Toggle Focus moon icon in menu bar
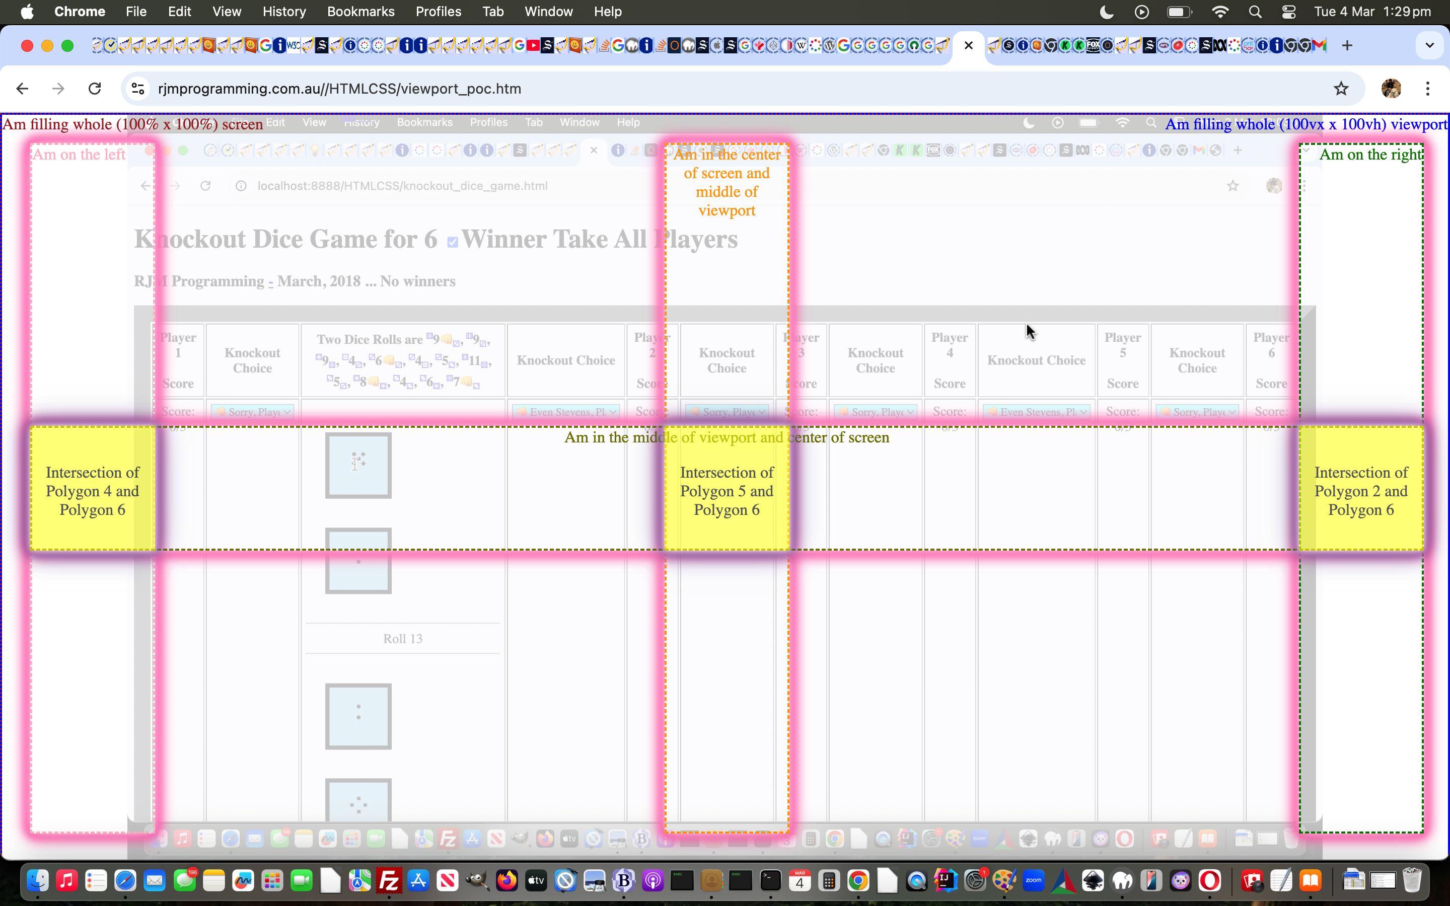The width and height of the screenshot is (1450, 906). click(x=1107, y=12)
